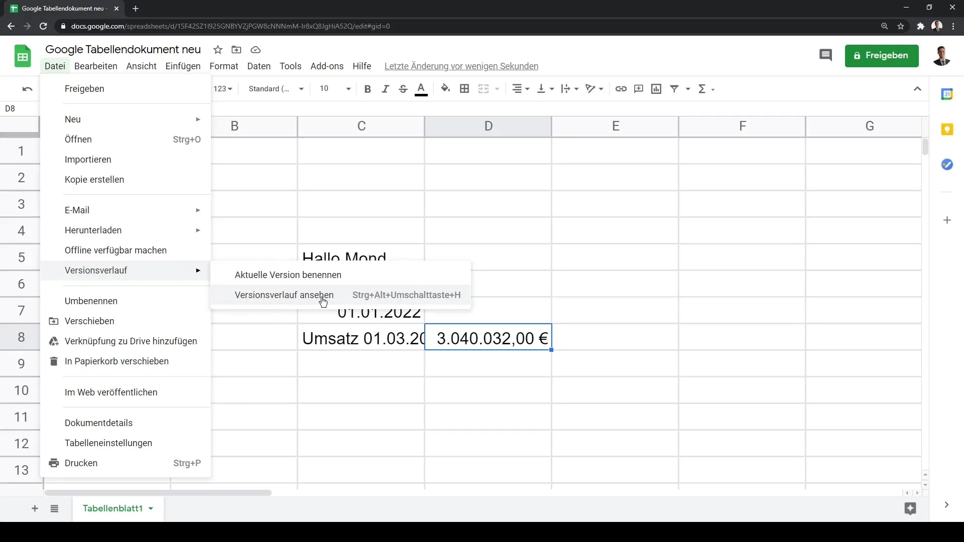Open the borders tool
The height and width of the screenshot is (542, 964).
pos(464,89)
